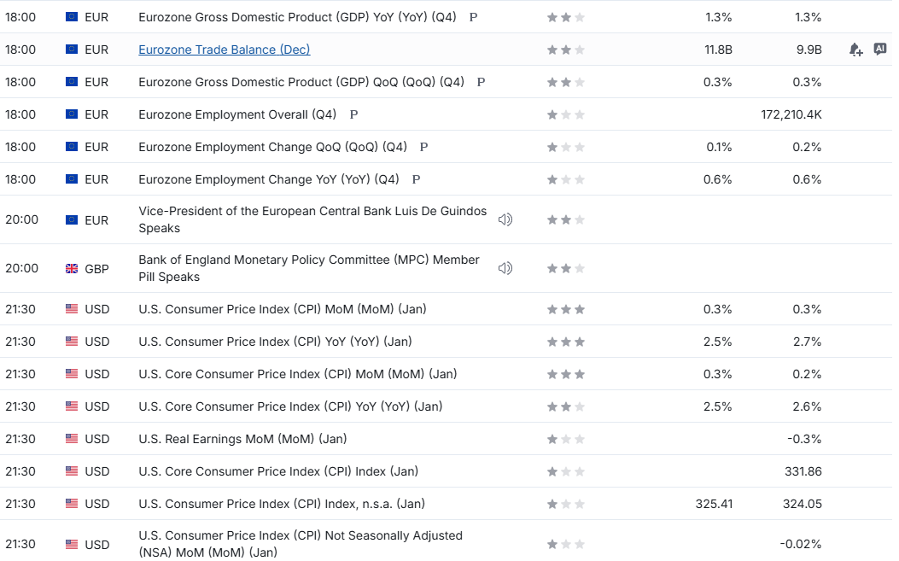Select U.S. Real Earnings MoM (Jan) event
The image size is (899, 561).
[242, 439]
